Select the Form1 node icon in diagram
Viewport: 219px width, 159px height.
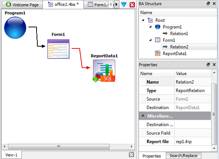[58, 49]
